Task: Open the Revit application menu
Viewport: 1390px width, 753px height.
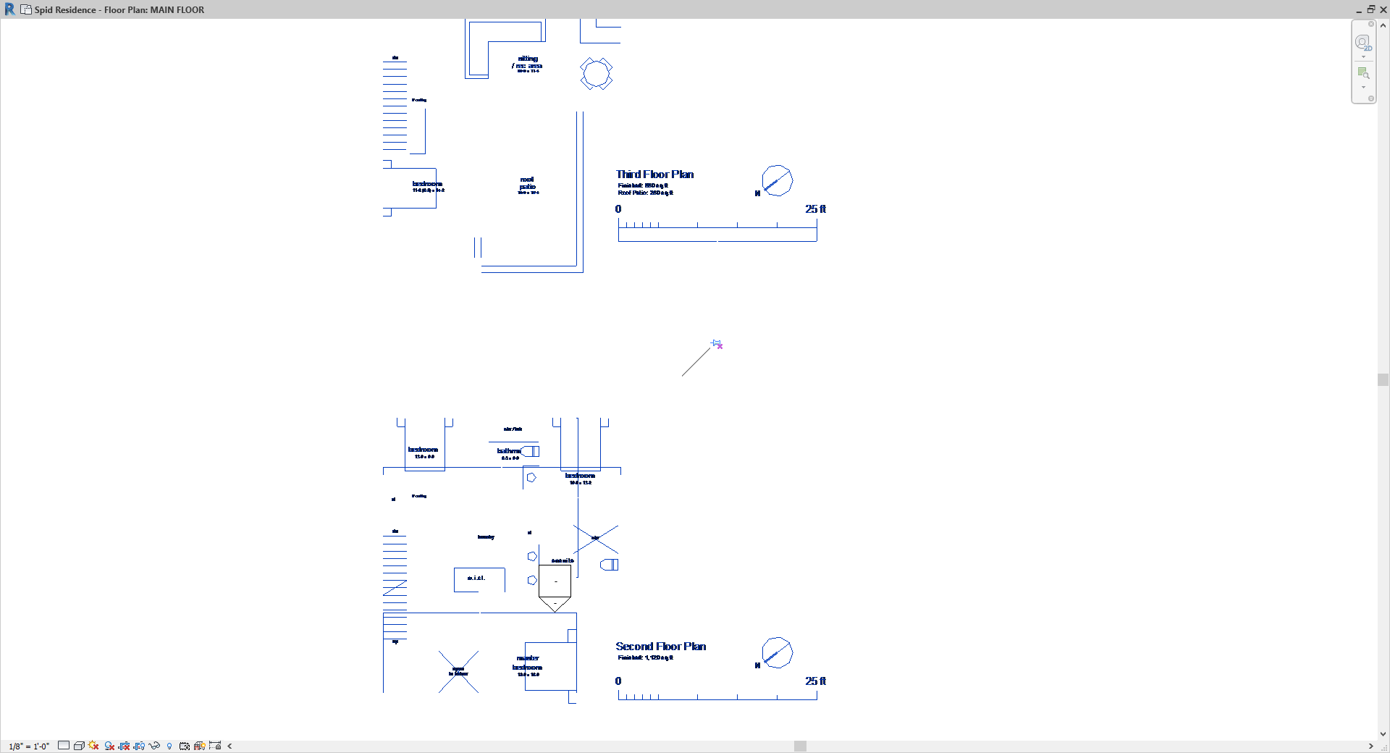Action: (9, 9)
